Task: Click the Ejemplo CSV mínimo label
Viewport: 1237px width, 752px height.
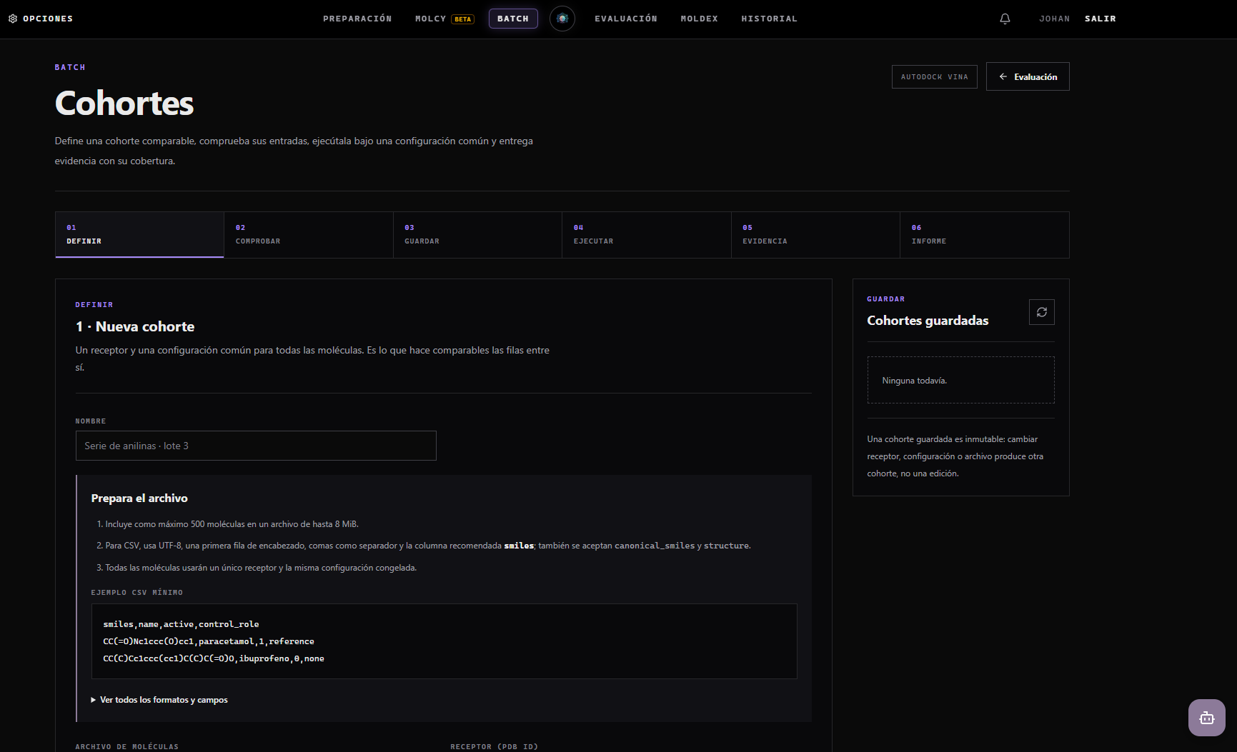Action: (x=137, y=593)
